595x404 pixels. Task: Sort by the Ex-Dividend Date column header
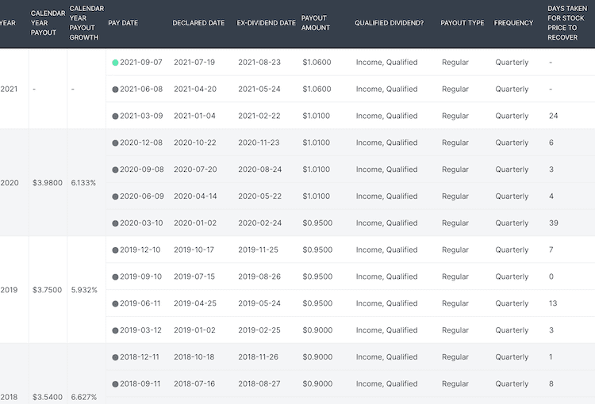point(266,23)
